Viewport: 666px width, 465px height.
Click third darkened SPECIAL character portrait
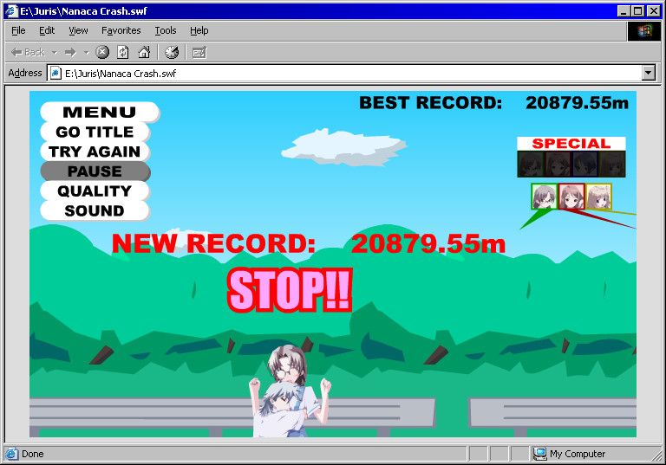pos(584,165)
